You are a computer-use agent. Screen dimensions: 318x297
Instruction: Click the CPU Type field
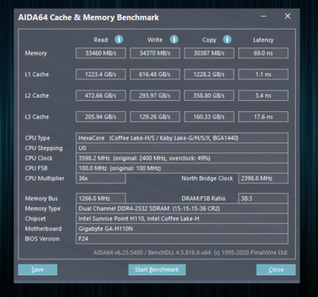(182, 138)
